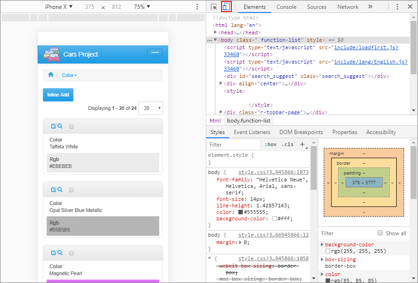418x283 pixels.
Task: Switch to the Event Listeners tab
Action: pyautogui.click(x=252, y=132)
